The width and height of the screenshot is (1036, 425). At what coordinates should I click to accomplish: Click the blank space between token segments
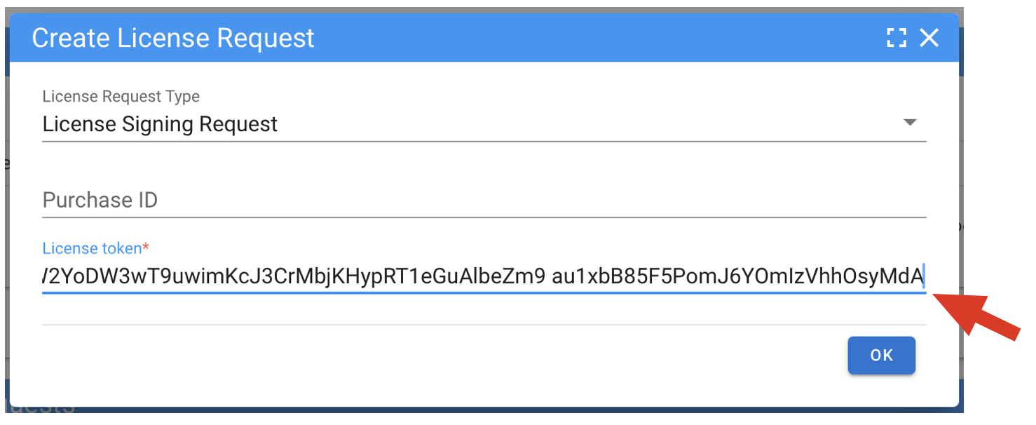tap(549, 278)
